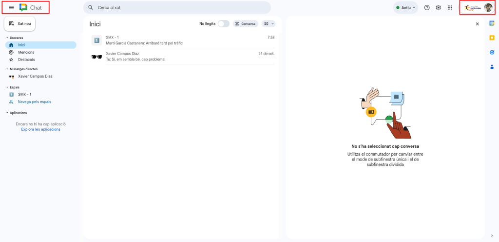This screenshot has width=499, height=242.
Task: Open Google Tasks in side panel
Action: tap(492, 52)
